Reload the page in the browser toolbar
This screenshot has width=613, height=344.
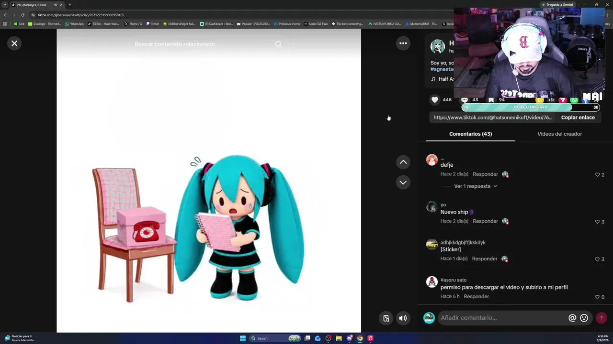[x=23, y=15]
